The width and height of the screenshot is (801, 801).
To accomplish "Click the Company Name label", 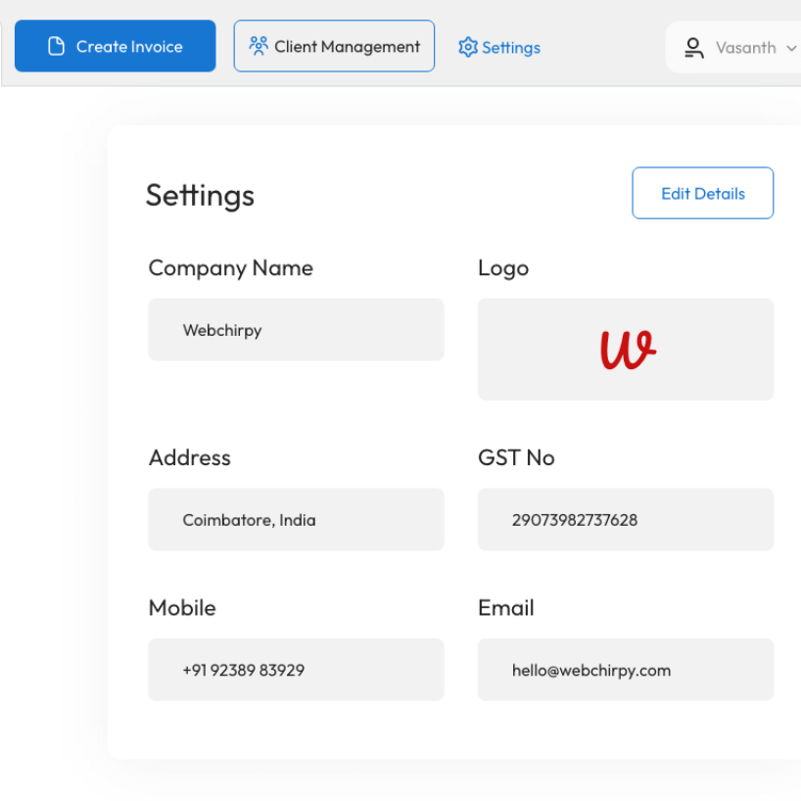I will [x=230, y=268].
